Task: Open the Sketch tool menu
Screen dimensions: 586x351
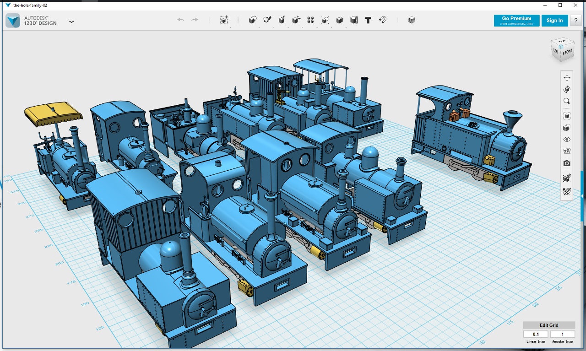Action: click(x=267, y=20)
